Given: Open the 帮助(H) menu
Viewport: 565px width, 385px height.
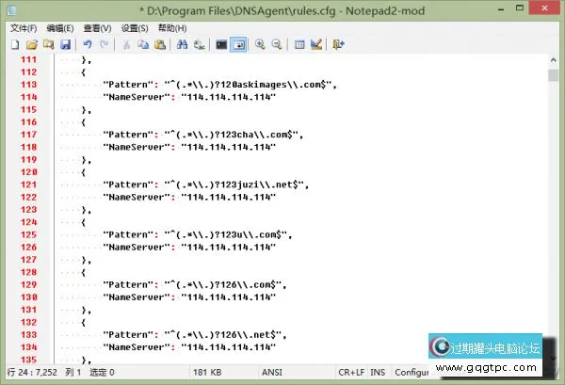Looking at the screenshot, I should click(172, 28).
